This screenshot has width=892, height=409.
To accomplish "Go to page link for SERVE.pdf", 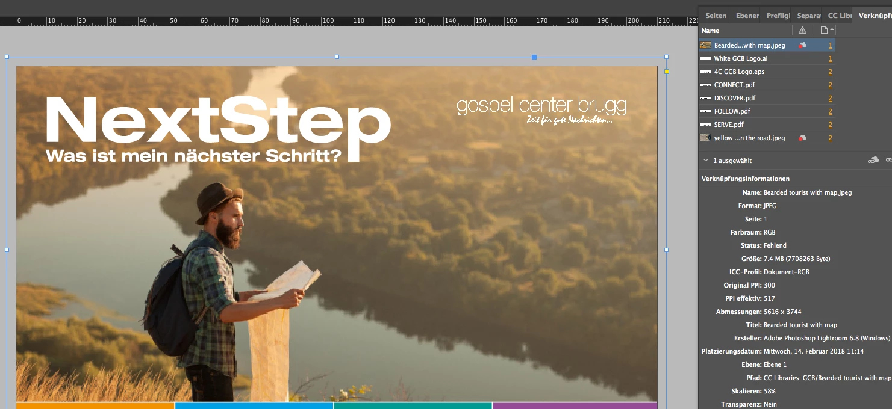I will [x=831, y=125].
